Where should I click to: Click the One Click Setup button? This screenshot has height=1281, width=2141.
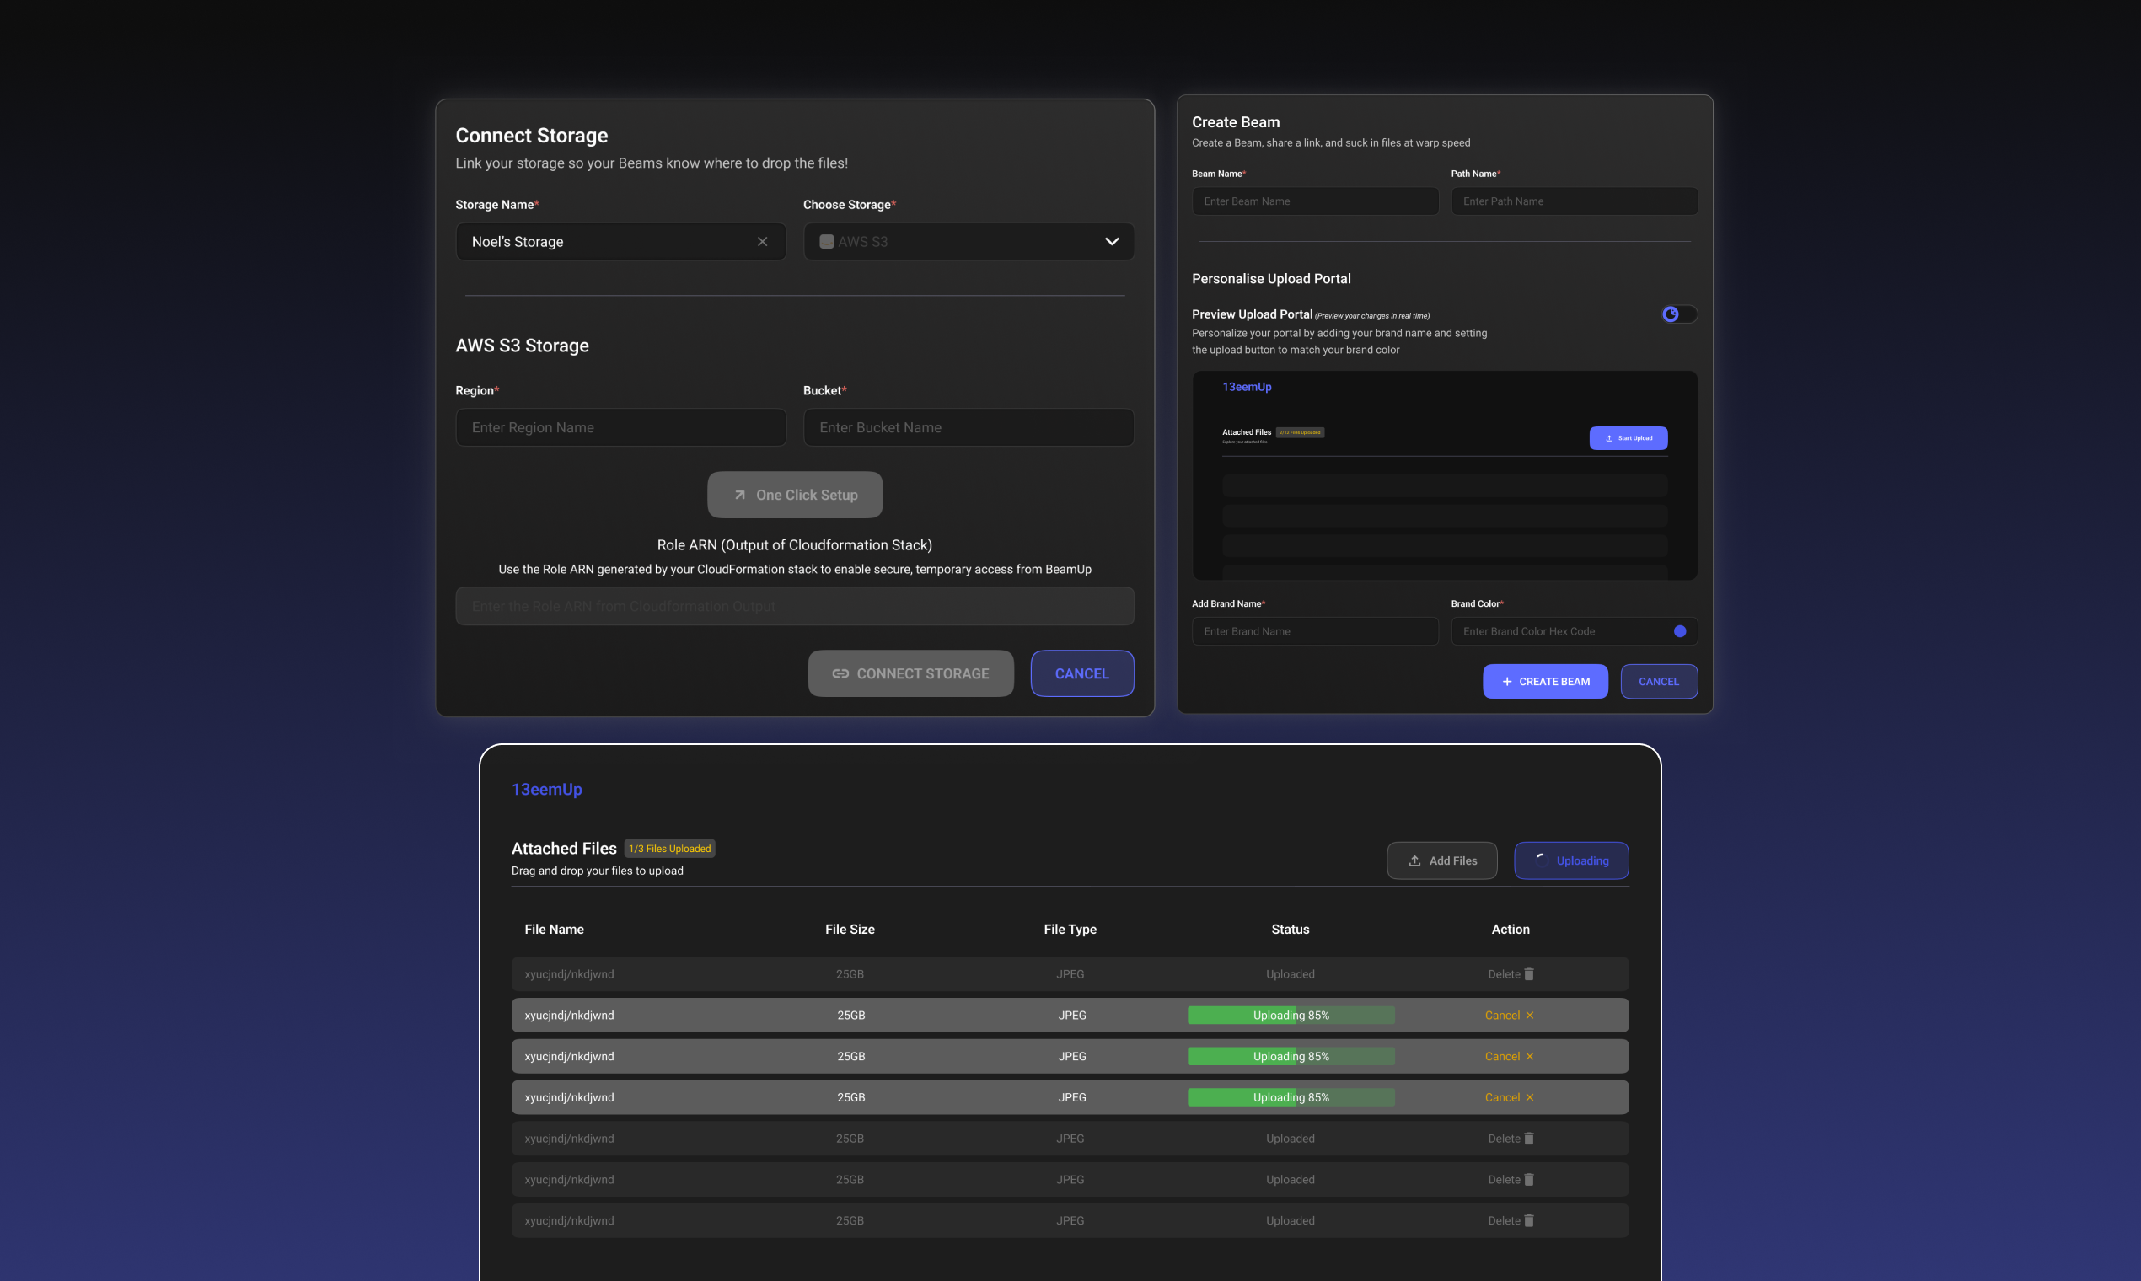tap(795, 495)
